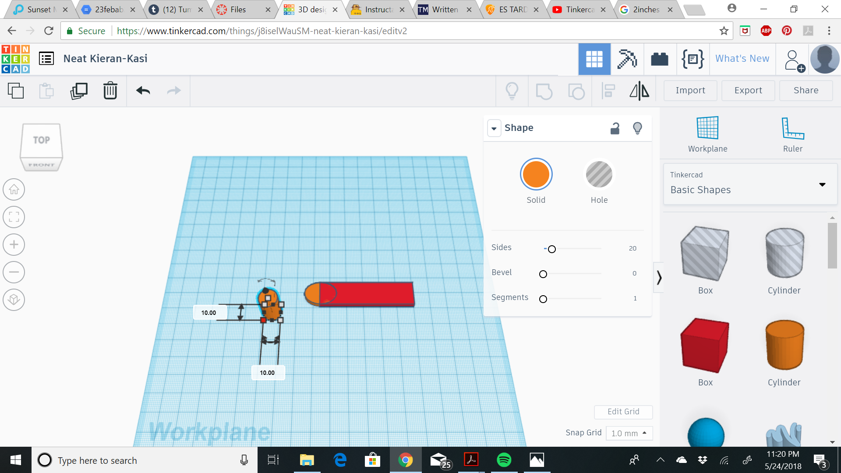Delete shape with the trash icon

click(110, 91)
